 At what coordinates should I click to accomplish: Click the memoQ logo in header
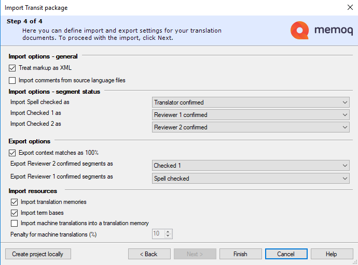[322, 30]
